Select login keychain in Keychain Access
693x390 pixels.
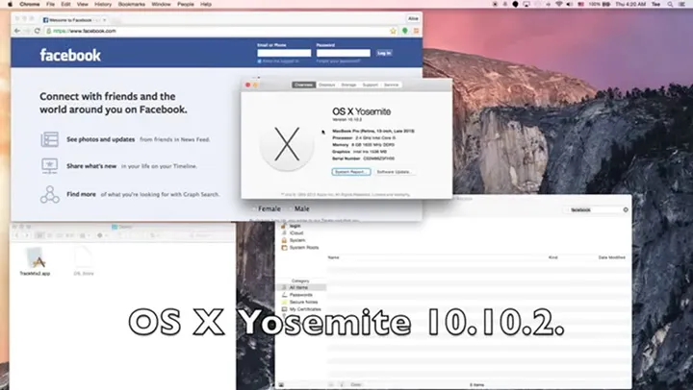(295, 226)
